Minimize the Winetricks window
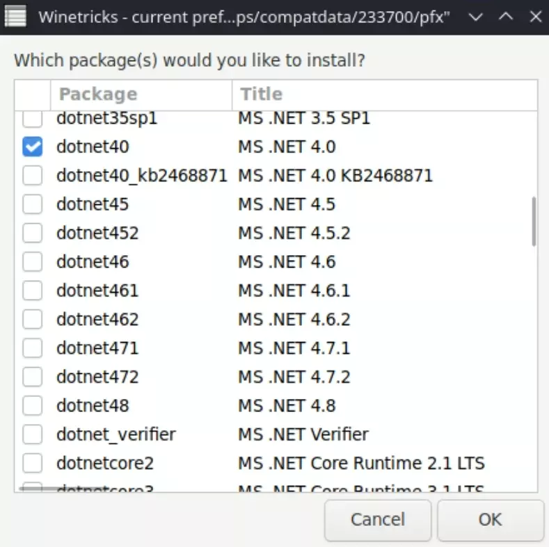The height and width of the screenshot is (547, 549). (x=477, y=16)
